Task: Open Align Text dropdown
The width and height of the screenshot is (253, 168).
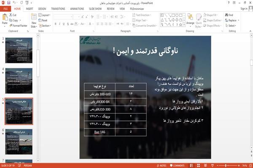Action: click(140, 20)
